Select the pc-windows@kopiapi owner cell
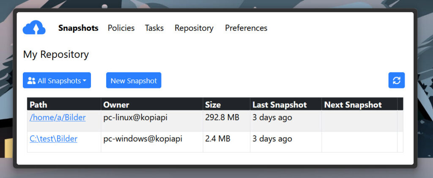Viewport: 433px width, 178px height. click(x=143, y=139)
